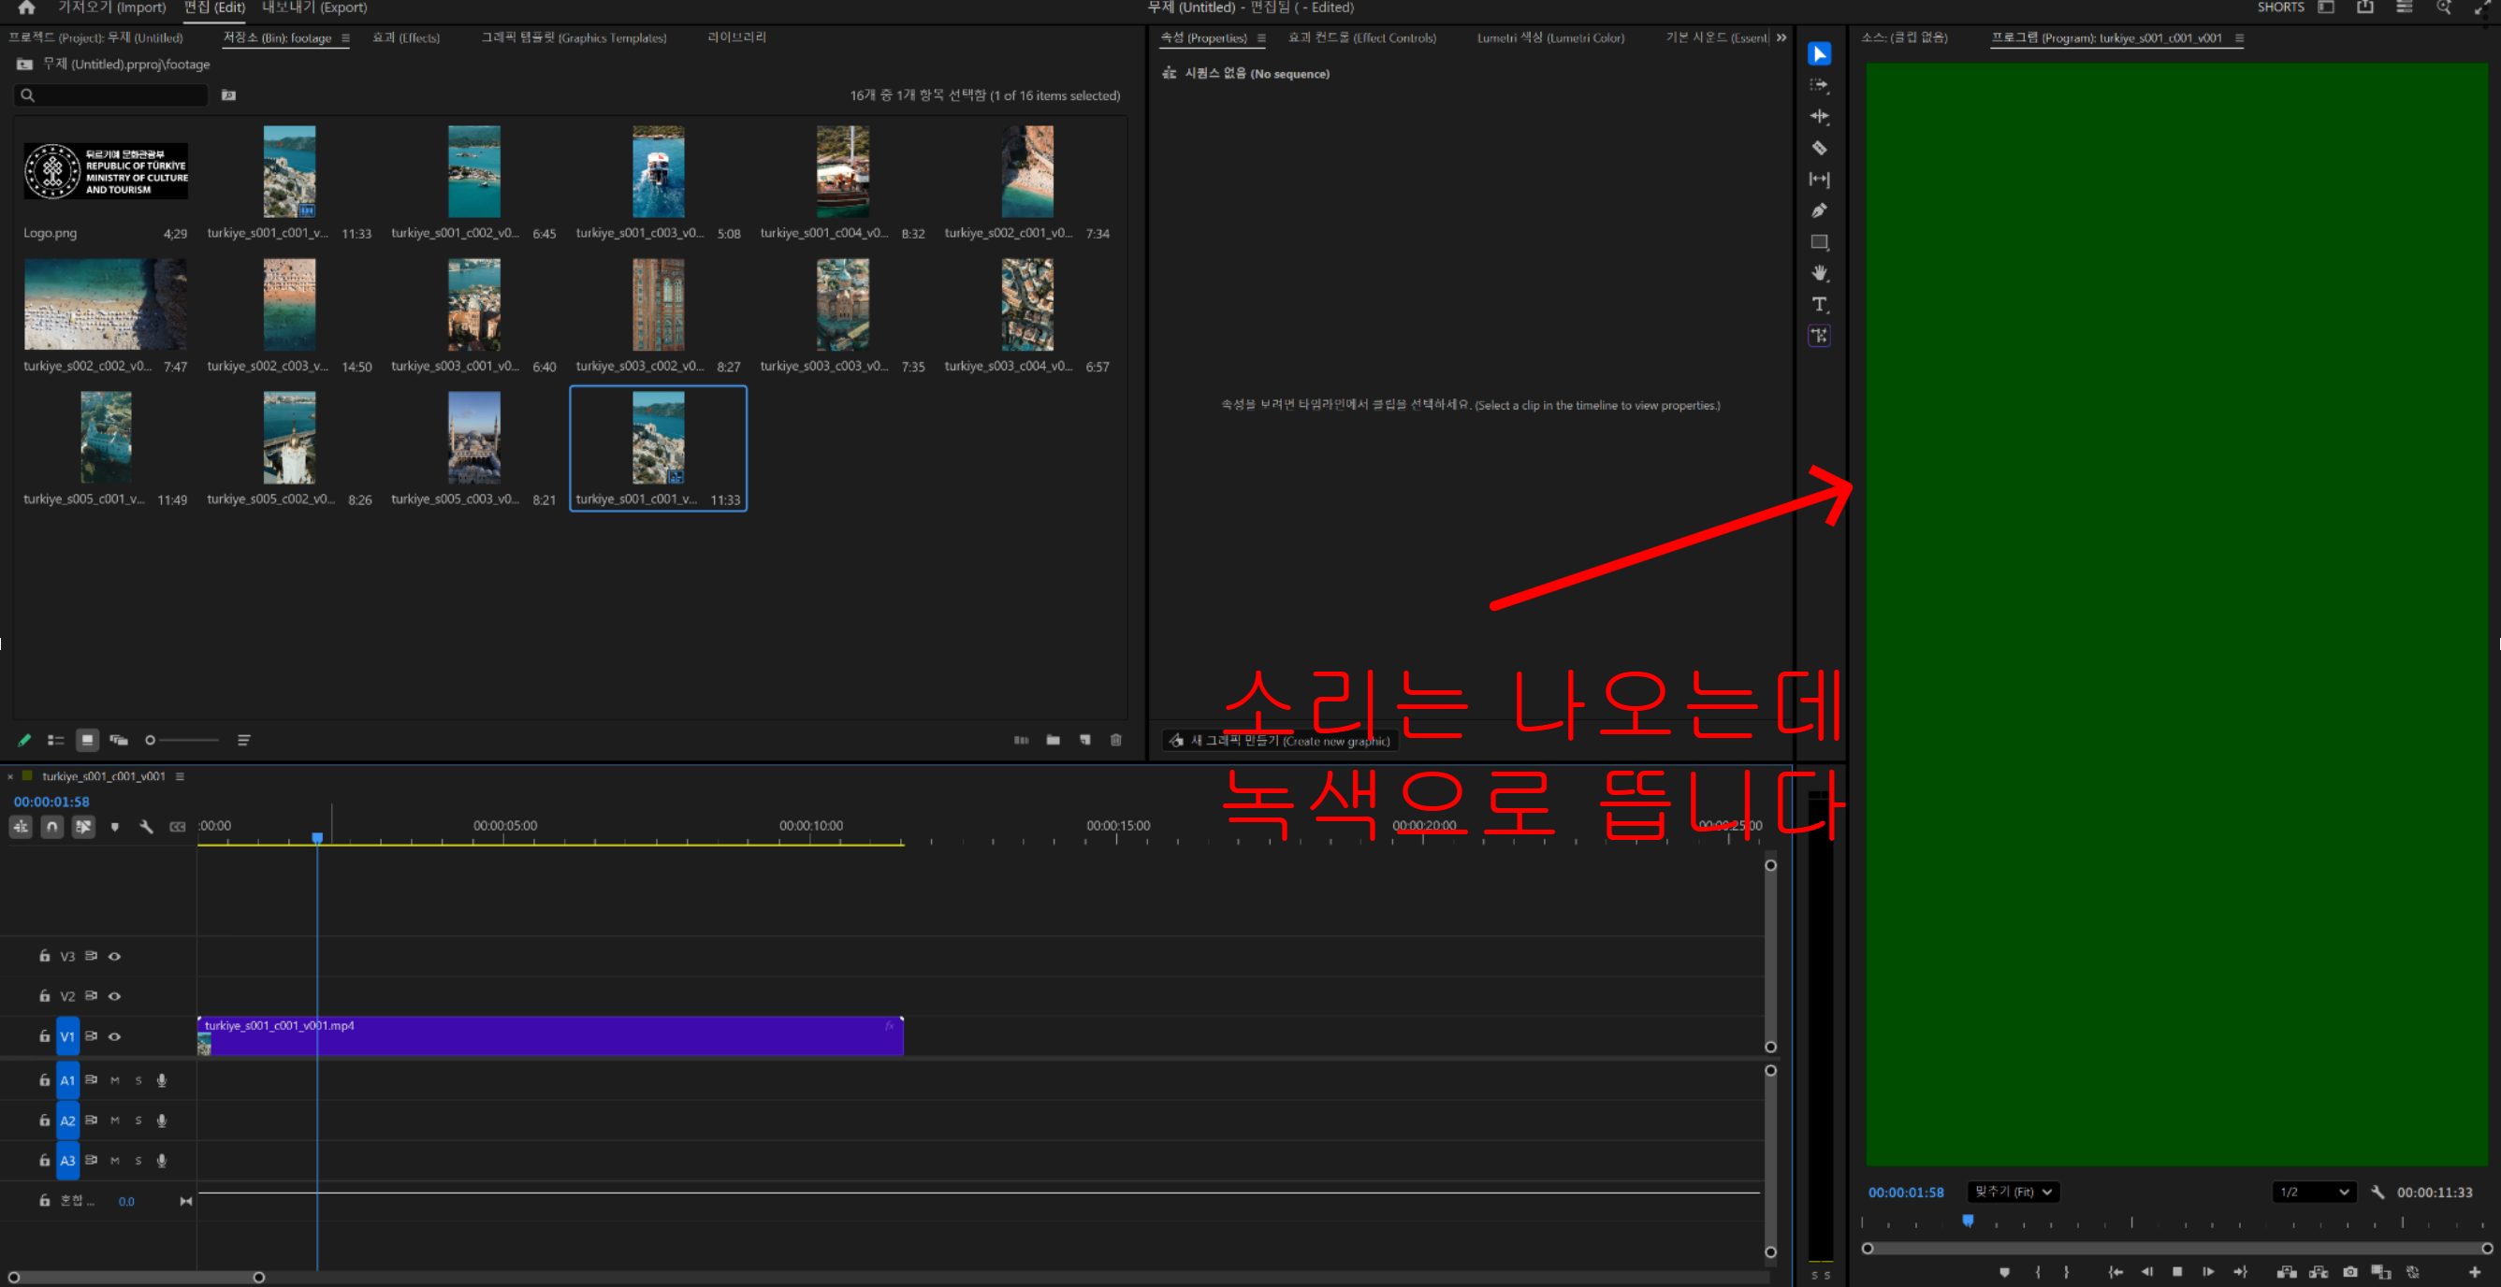Viewport: 2501px width, 1287px height.
Task: Click Create new graphic button
Action: tap(1280, 741)
